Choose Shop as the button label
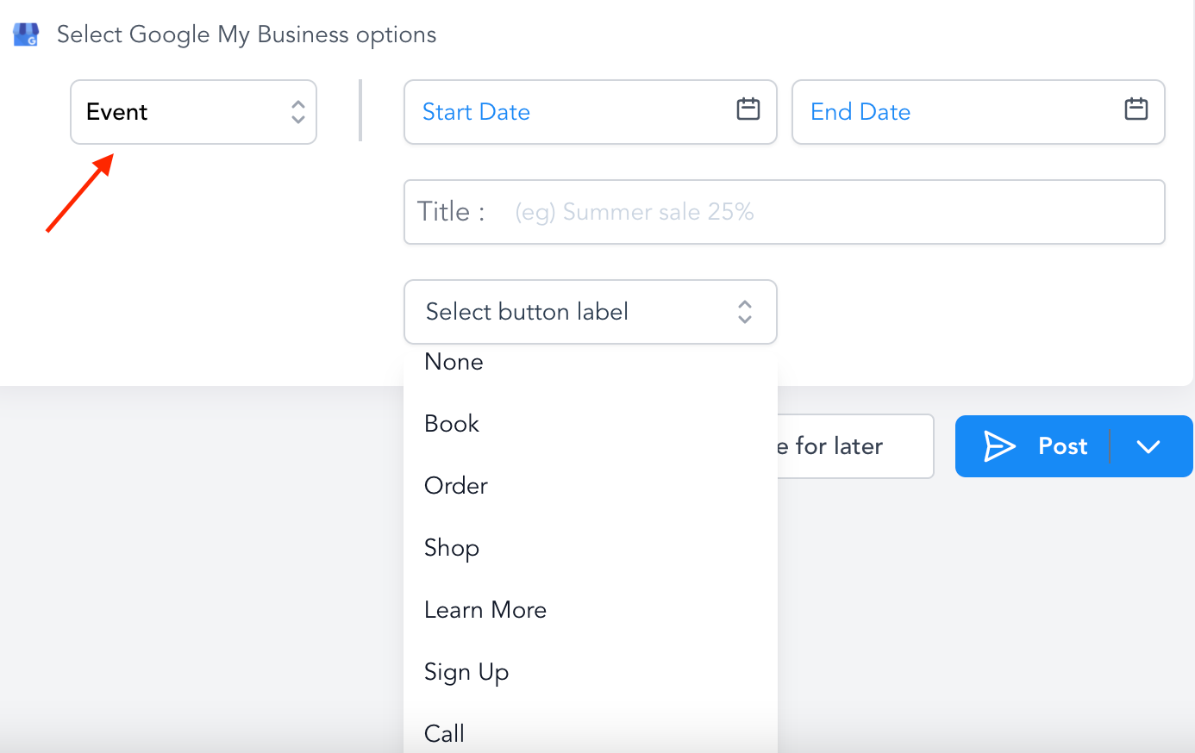Screen dimensions: 1195x753 pos(452,548)
